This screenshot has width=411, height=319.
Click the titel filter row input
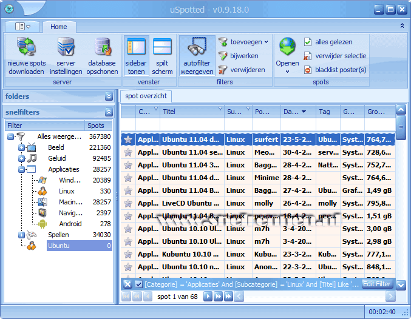click(192, 125)
